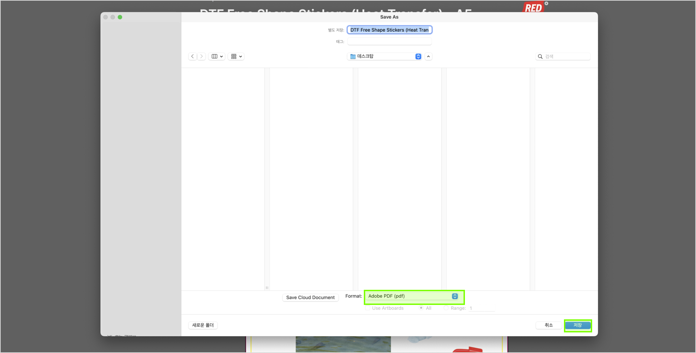Go forward with the right arrow button
Viewport: 696px width, 353px height.
(202, 56)
